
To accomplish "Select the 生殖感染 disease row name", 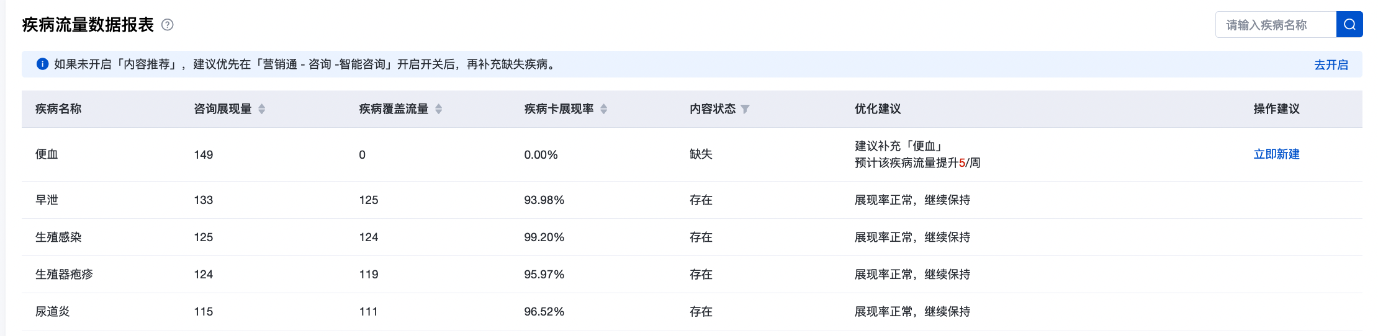I will pos(58,237).
